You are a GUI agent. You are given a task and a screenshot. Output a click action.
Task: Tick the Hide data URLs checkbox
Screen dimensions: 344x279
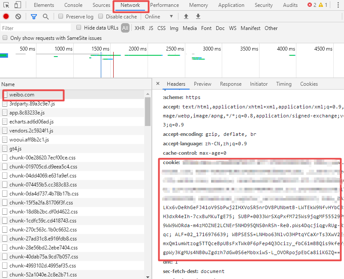(x=79, y=27)
